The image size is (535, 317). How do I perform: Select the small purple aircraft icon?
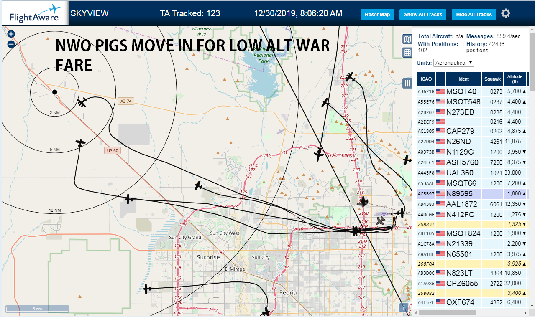(384, 214)
